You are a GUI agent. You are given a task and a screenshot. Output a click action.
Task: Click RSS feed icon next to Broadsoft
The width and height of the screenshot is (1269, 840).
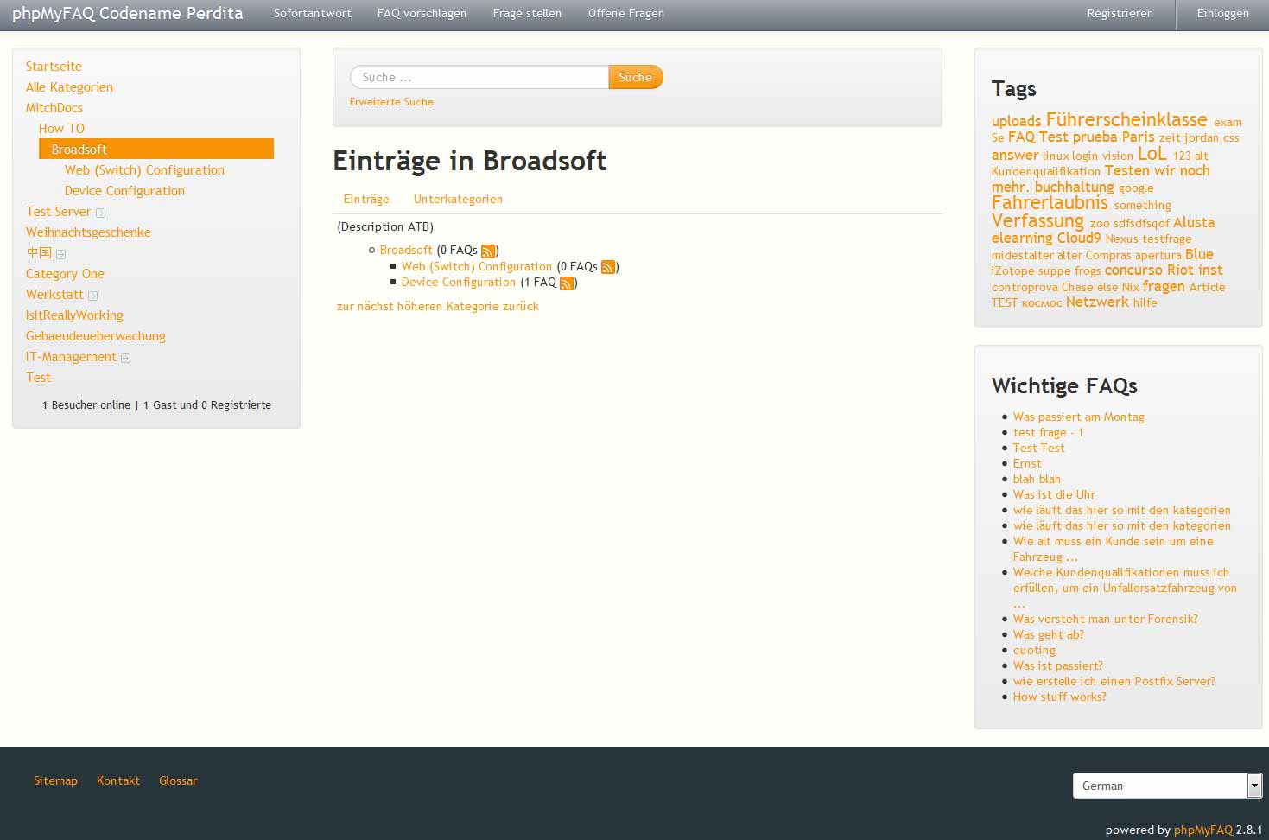point(488,251)
